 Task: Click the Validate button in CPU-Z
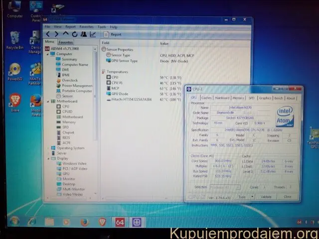point(267,197)
